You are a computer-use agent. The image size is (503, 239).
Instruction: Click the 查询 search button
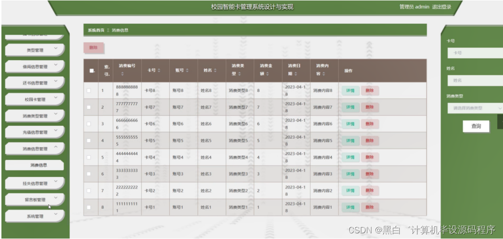pyautogui.click(x=476, y=126)
